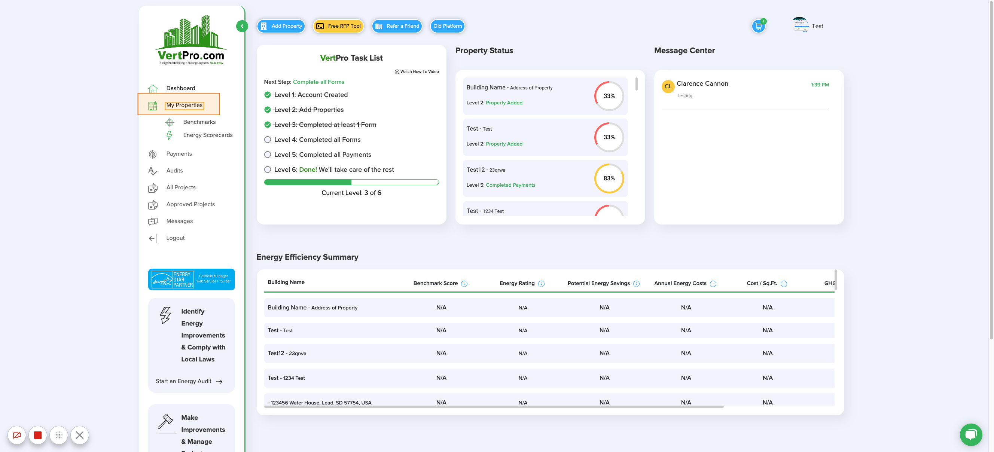Click the Refer a Friend button
This screenshot has height=452, width=994.
pos(397,26)
